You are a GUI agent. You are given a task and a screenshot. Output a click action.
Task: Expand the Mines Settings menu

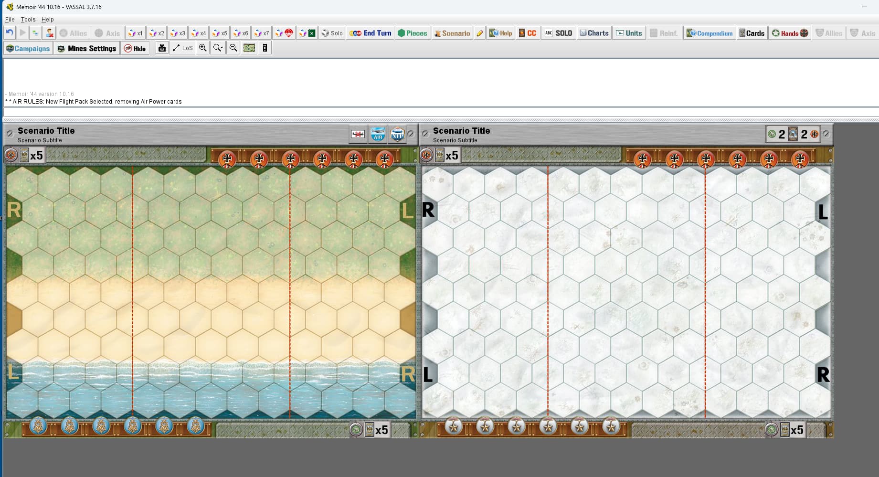click(x=87, y=48)
